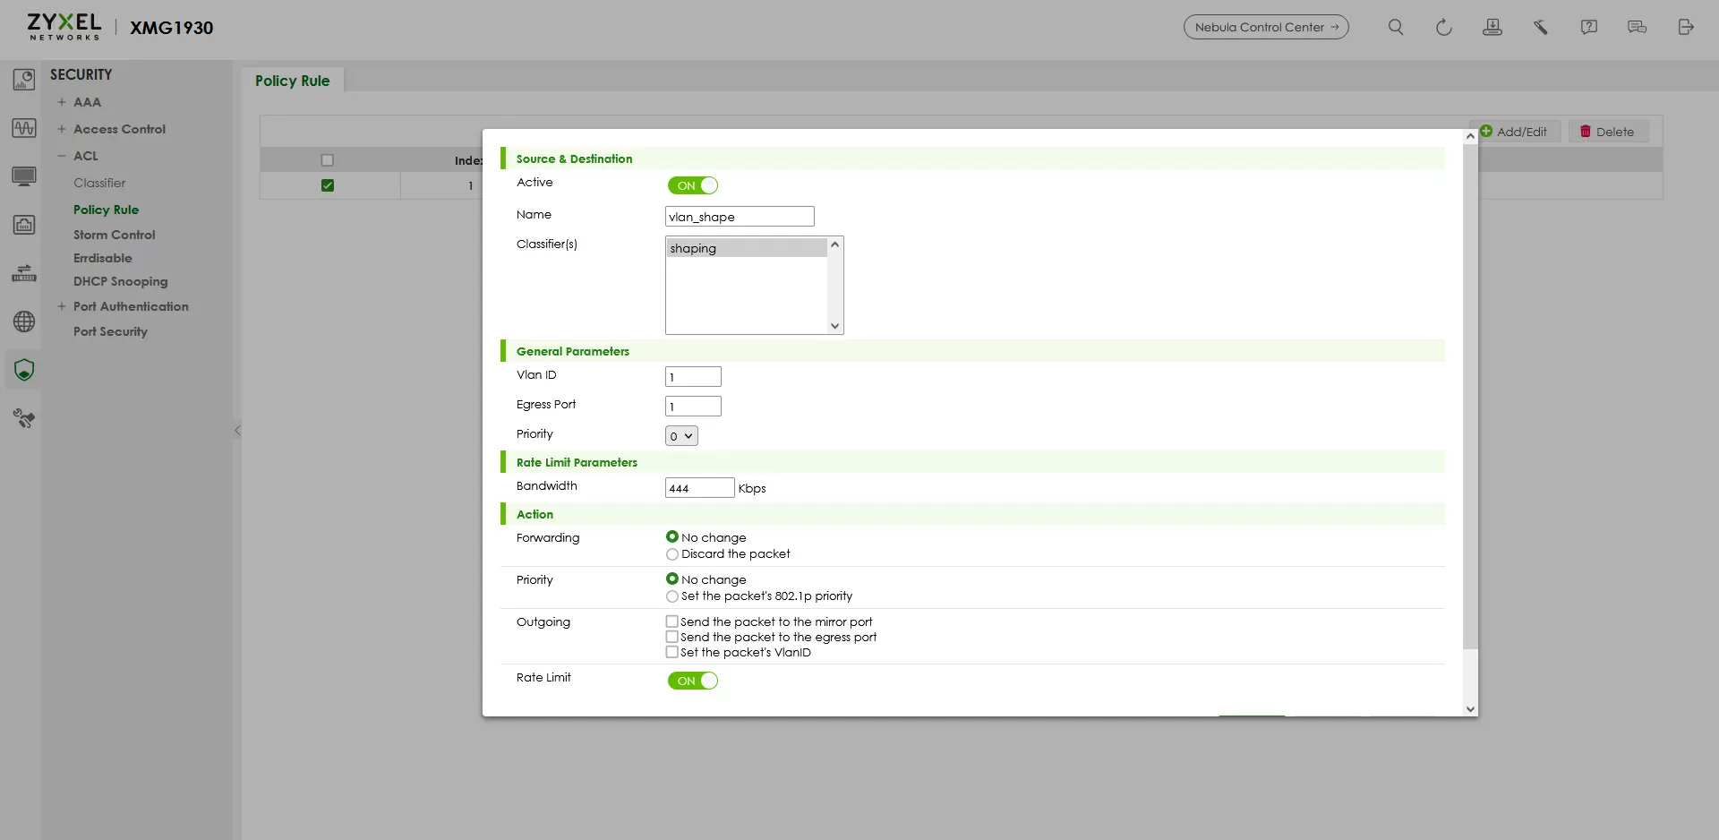Click the Name input field
Image resolution: width=1719 pixels, height=840 pixels.
[740, 216]
